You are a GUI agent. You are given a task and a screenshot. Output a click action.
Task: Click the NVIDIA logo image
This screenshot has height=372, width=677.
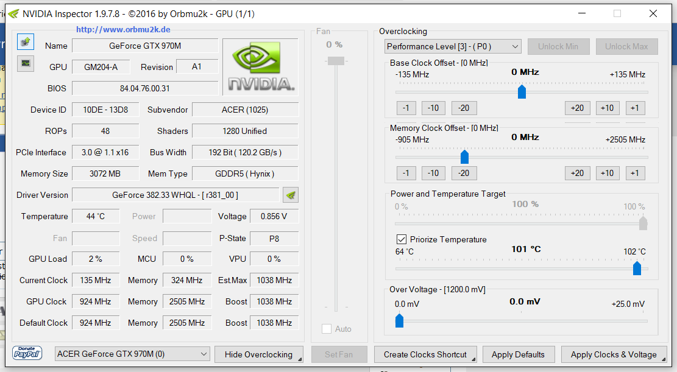coord(260,67)
